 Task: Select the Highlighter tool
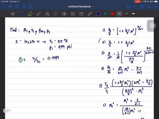point(39,14)
